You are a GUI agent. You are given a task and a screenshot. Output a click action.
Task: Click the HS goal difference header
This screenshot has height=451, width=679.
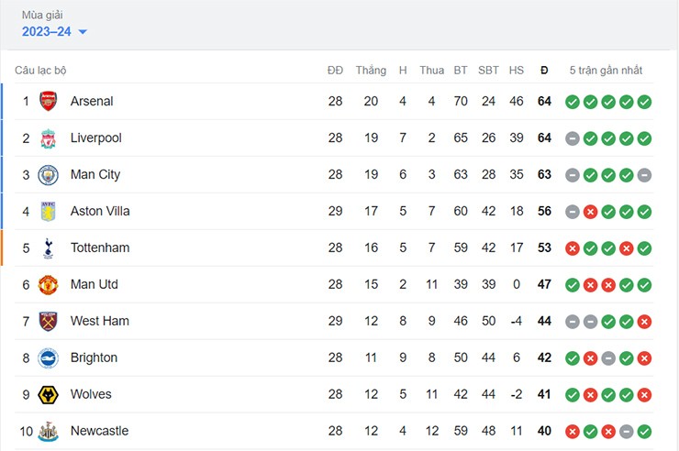[517, 71]
